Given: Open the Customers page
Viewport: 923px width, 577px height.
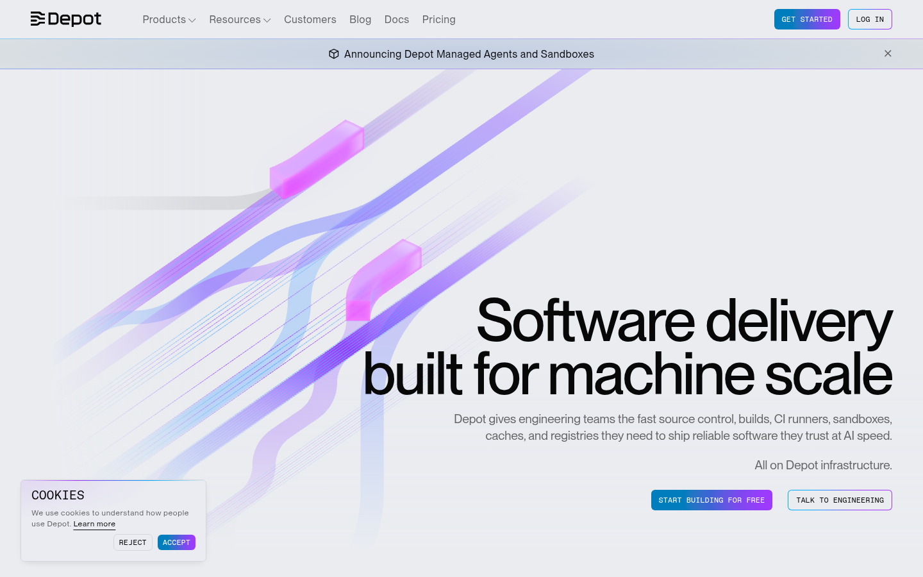Looking at the screenshot, I should point(310,20).
